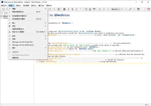Viewport: 151px width, 106px height.
Task: Click the pencil edit icon in toolbar
Action: click(130, 9)
